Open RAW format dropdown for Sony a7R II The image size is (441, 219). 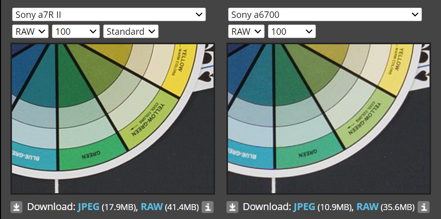tap(30, 32)
